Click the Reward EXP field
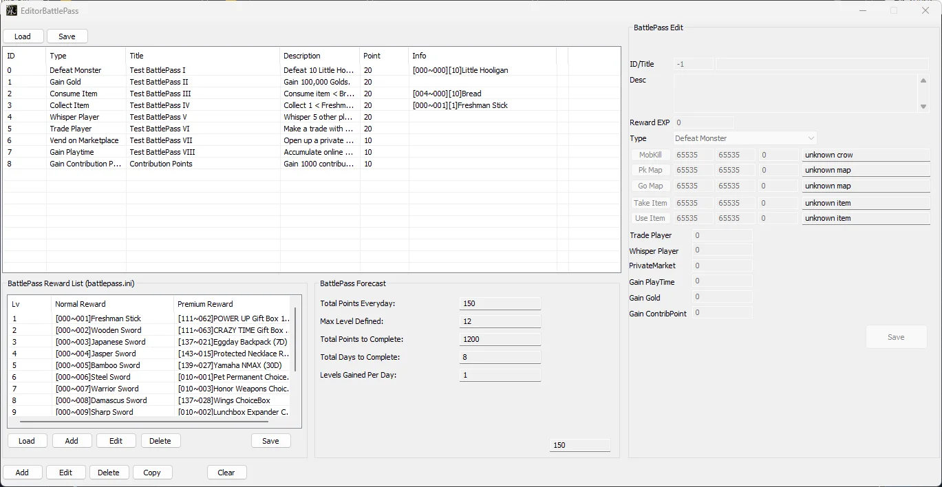 click(703, 122)
